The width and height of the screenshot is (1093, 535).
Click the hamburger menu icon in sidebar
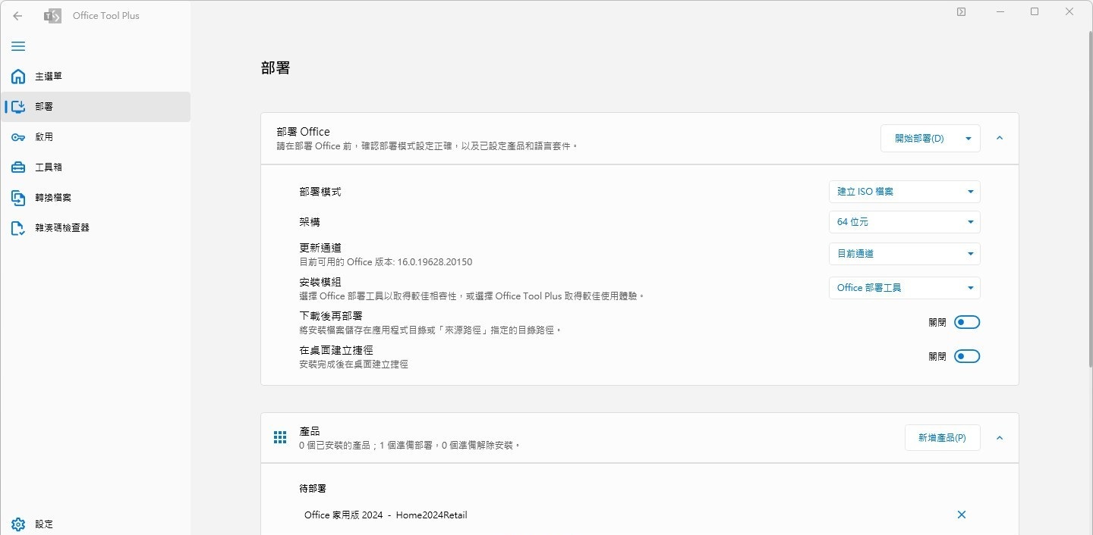point(18,46)
